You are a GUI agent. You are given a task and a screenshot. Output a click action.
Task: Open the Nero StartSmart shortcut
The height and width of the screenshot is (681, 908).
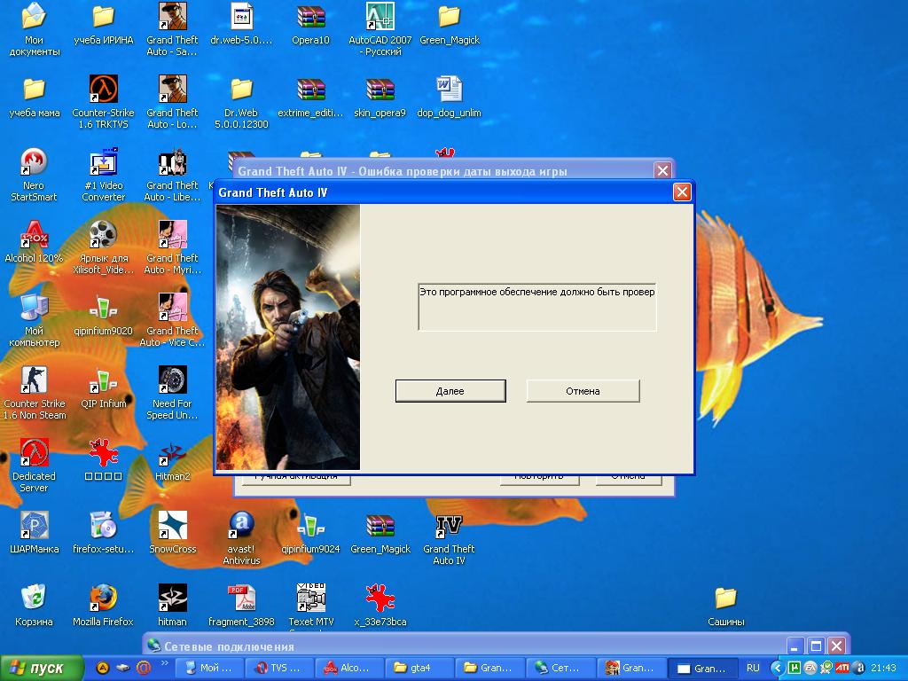(34, 163)
